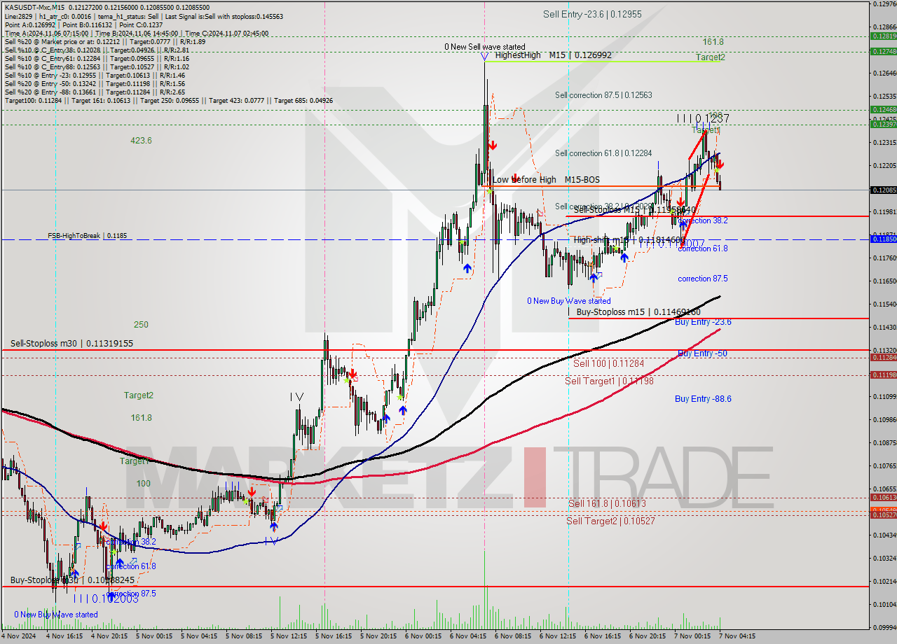Viewport: 897px width, 644px height.
Task: Click the black current price tag 0.12085
Action: 882,190
